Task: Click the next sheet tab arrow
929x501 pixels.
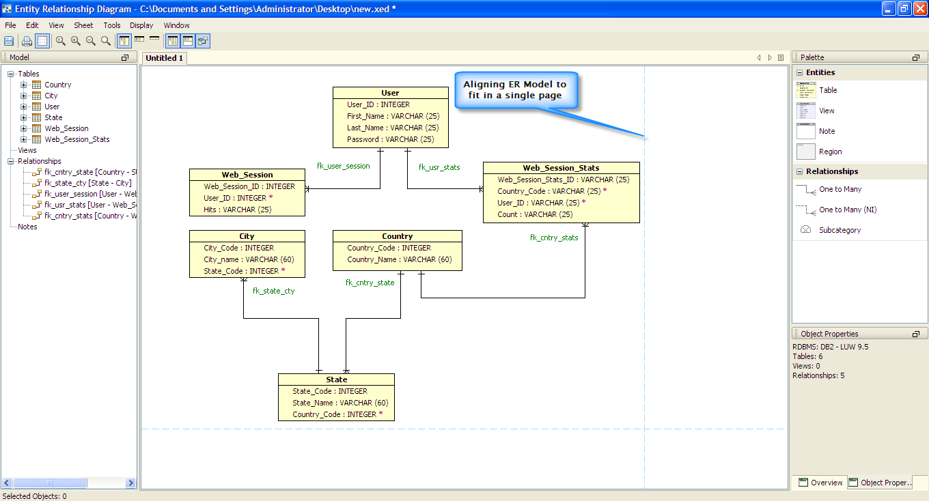Action: tap(770, 58)
